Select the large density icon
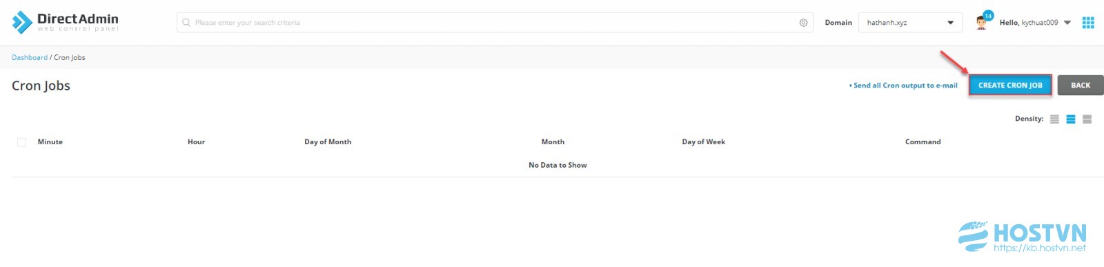 point(1087,119)
